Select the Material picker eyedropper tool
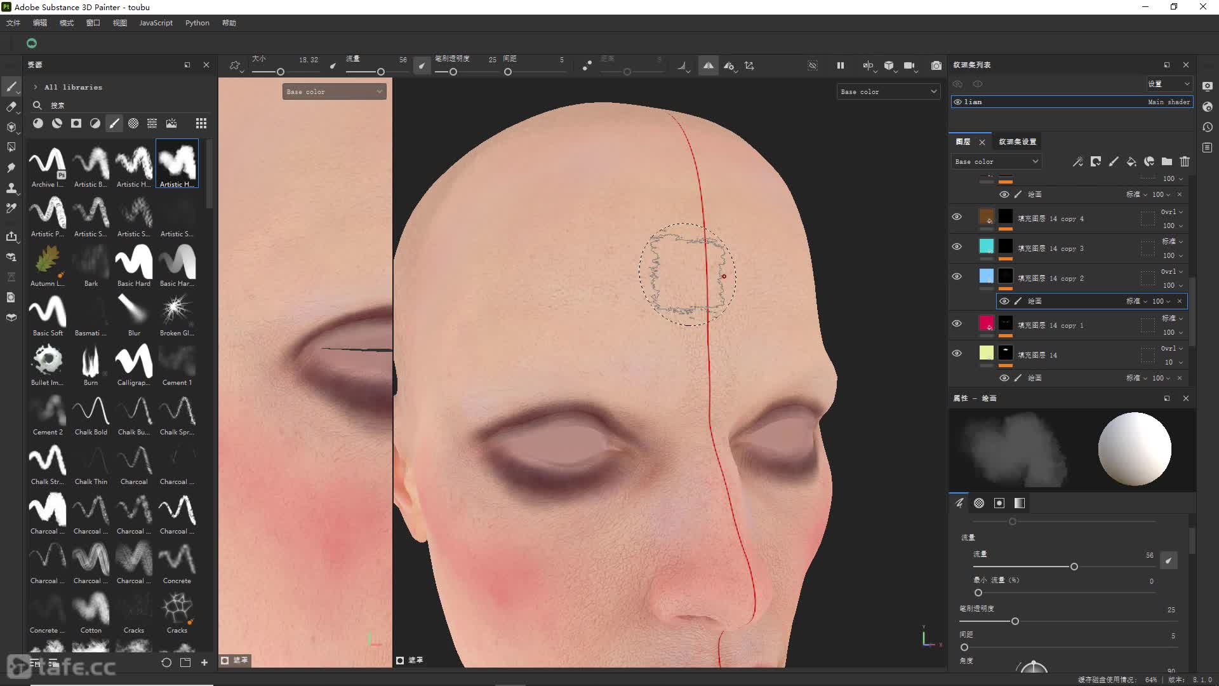Screen dimensions: 1219x686 (11, 208)
